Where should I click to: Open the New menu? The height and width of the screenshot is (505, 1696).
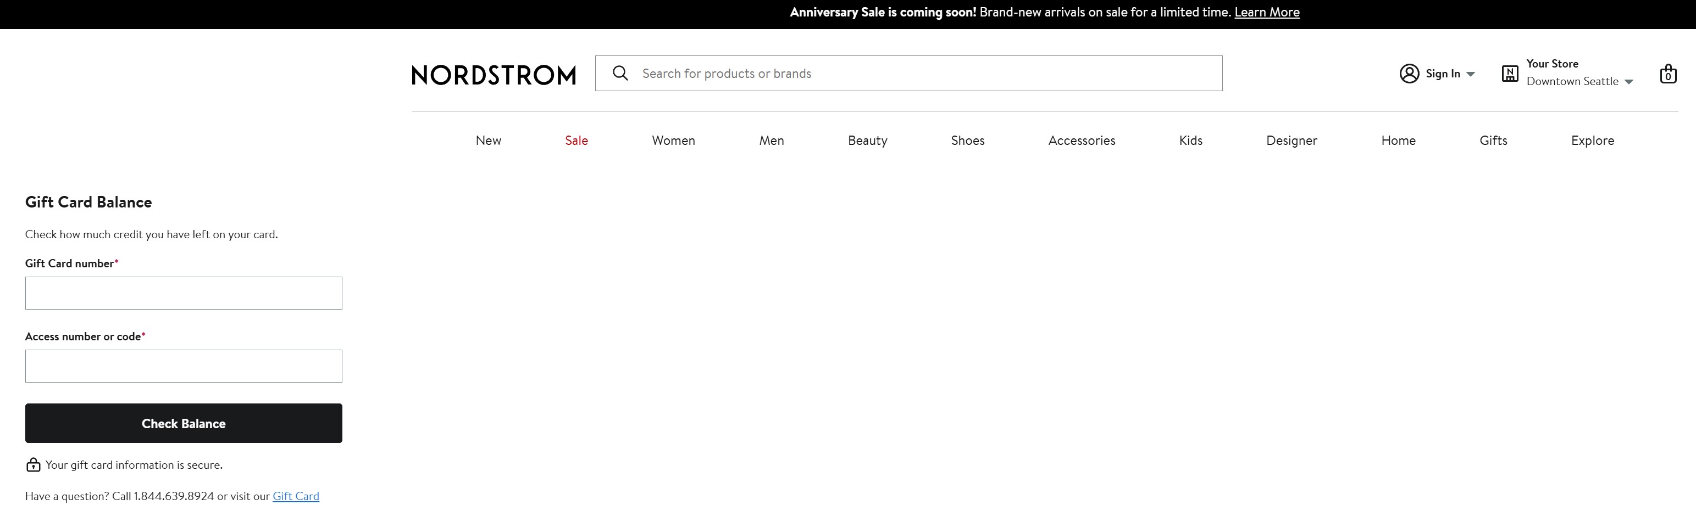coord(489,140)
